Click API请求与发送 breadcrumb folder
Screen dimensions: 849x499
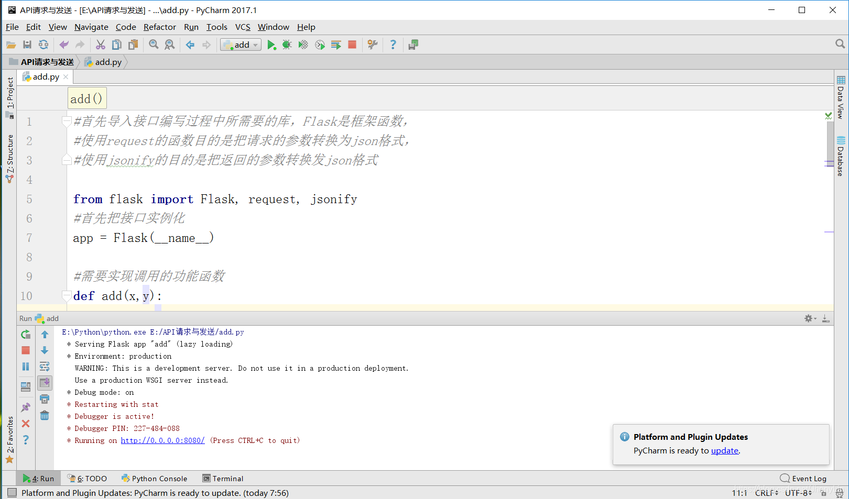point(42,62)
